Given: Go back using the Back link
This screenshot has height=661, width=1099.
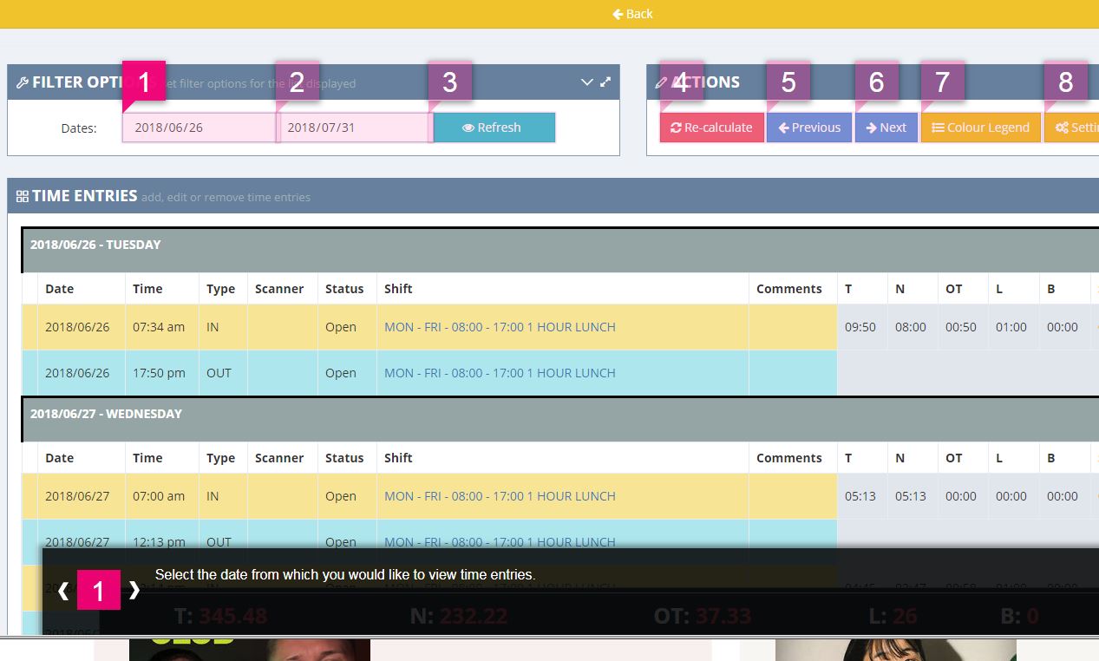Looking at the screenshot, I should tap(632, 14).
